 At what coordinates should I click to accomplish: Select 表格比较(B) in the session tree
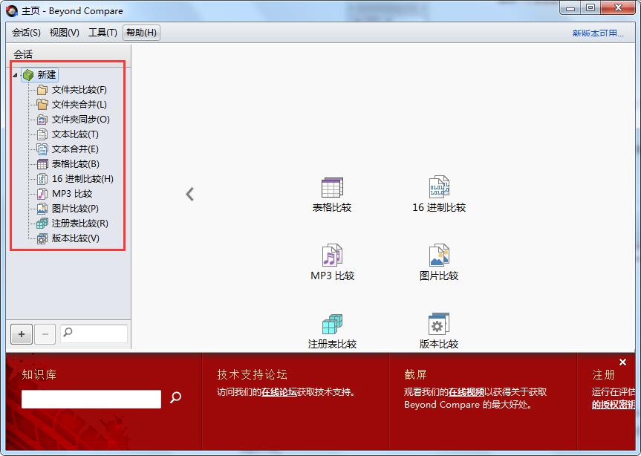76,164
